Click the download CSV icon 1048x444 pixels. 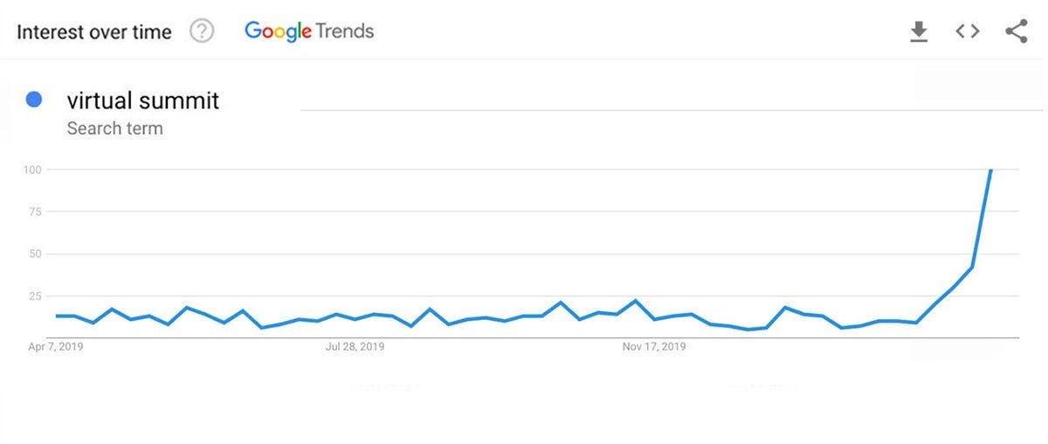918,32
